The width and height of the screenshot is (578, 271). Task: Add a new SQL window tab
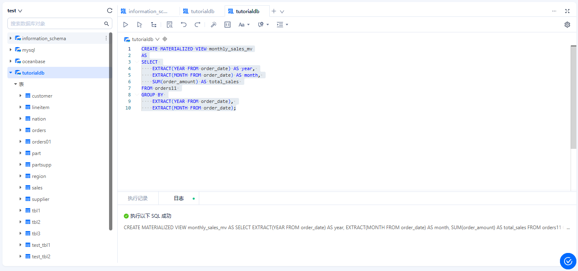(x=274, y=11)
